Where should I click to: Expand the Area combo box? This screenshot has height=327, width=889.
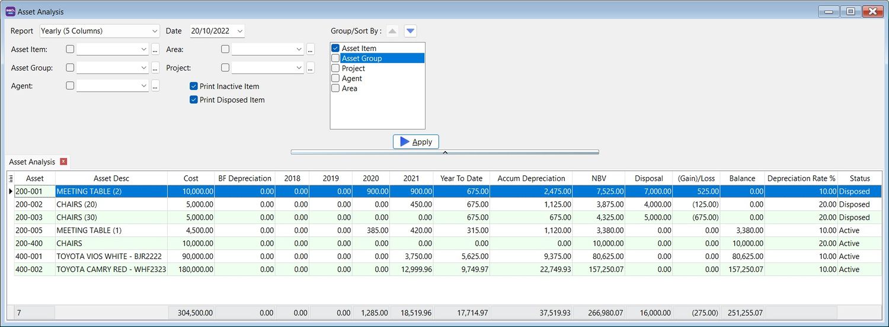(x=299, y=50)
